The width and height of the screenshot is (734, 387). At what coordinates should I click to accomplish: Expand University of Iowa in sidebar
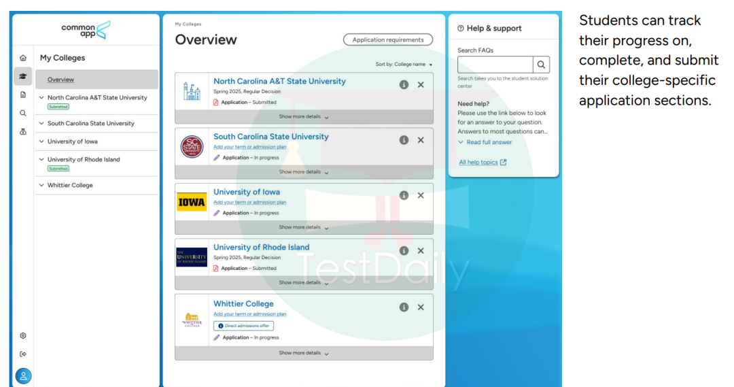click(x=41, y=141)
